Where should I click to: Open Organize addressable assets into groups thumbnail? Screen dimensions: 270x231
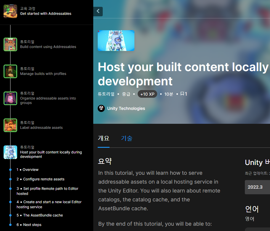(10, 98)
